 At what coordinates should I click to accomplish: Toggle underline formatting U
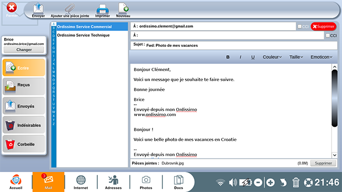click(253, 57)
